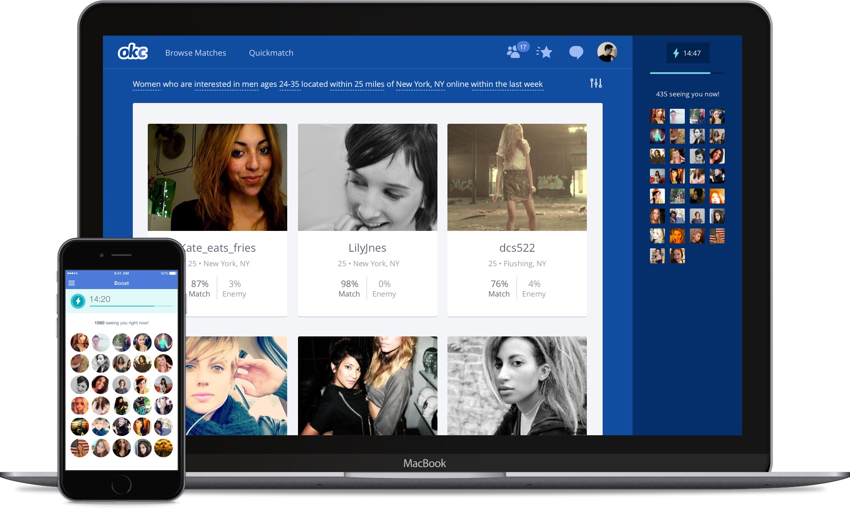Change the 'Women who are' filter
The width and height of the screenshot is (850, 510).
click(147, 84)
